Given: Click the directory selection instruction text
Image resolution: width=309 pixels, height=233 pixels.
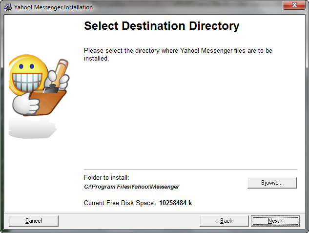Looking at the screenshot, I should click(x=177, y=54).
